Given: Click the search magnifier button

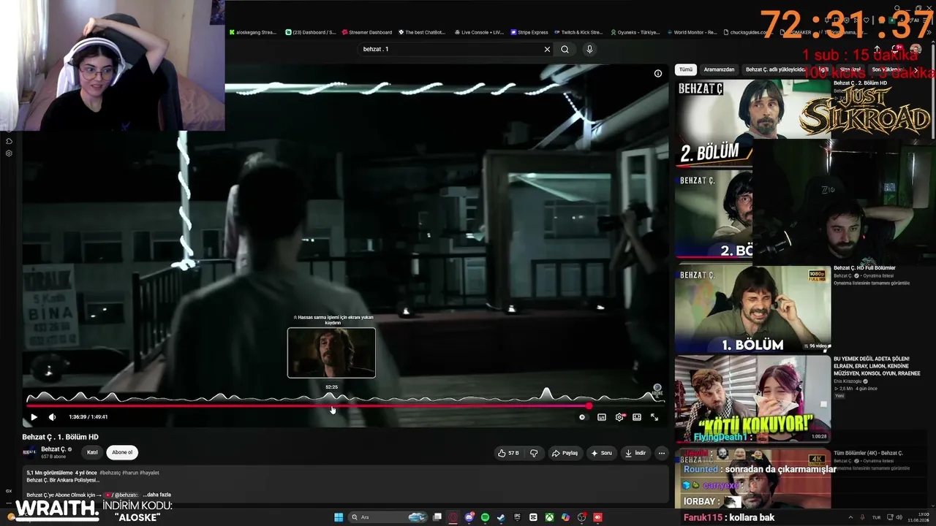Looking at the screenshot, I should (565, 49).
